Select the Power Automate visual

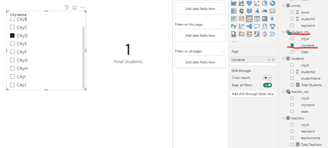[272, 34]
